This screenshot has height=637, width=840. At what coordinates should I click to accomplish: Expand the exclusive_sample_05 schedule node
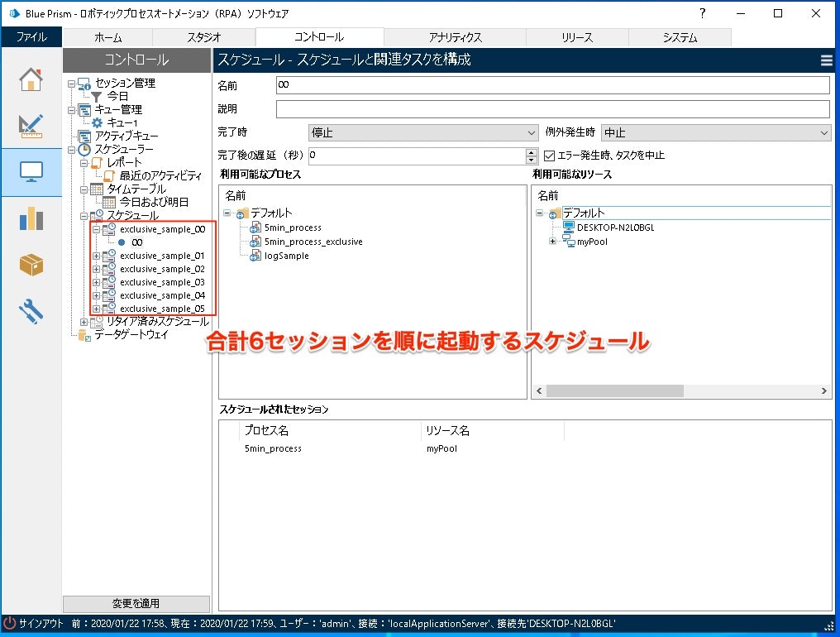pyautogui.click(x=97, y=309)
